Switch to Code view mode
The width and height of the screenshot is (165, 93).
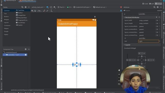point(145,4)
